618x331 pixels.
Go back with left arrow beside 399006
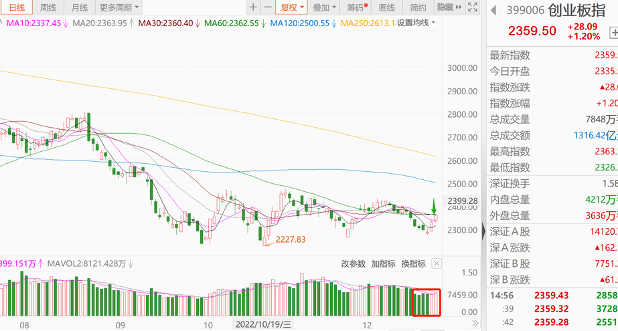[x=493, y=10]
